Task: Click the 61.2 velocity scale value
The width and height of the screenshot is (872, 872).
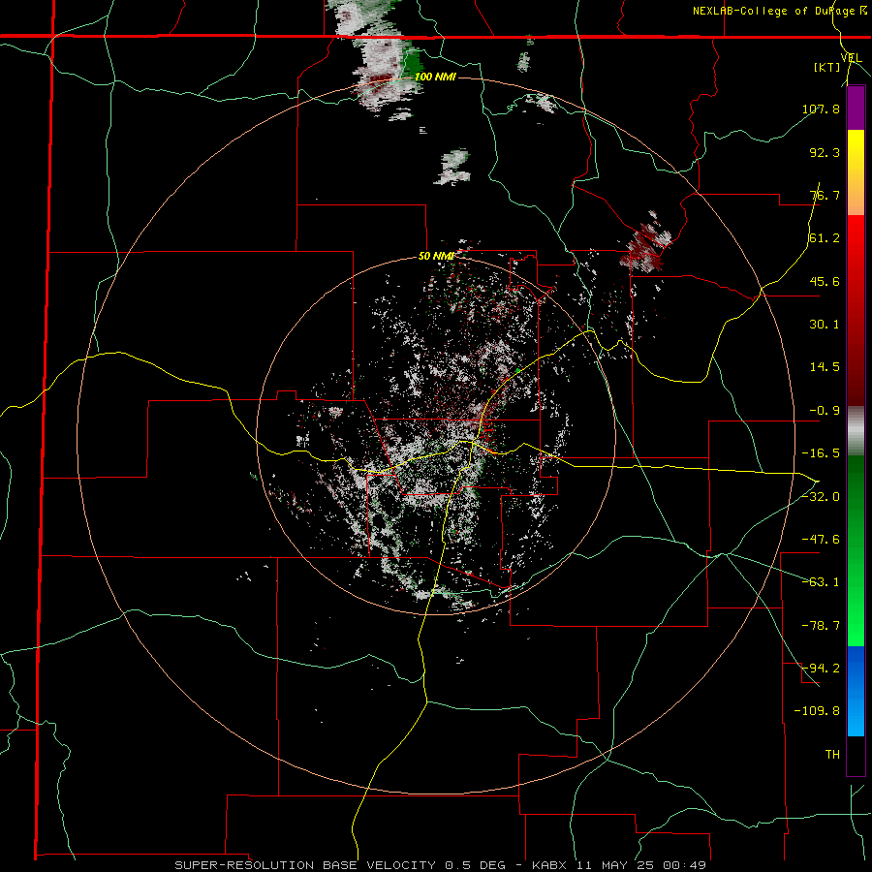Action: 825,238
